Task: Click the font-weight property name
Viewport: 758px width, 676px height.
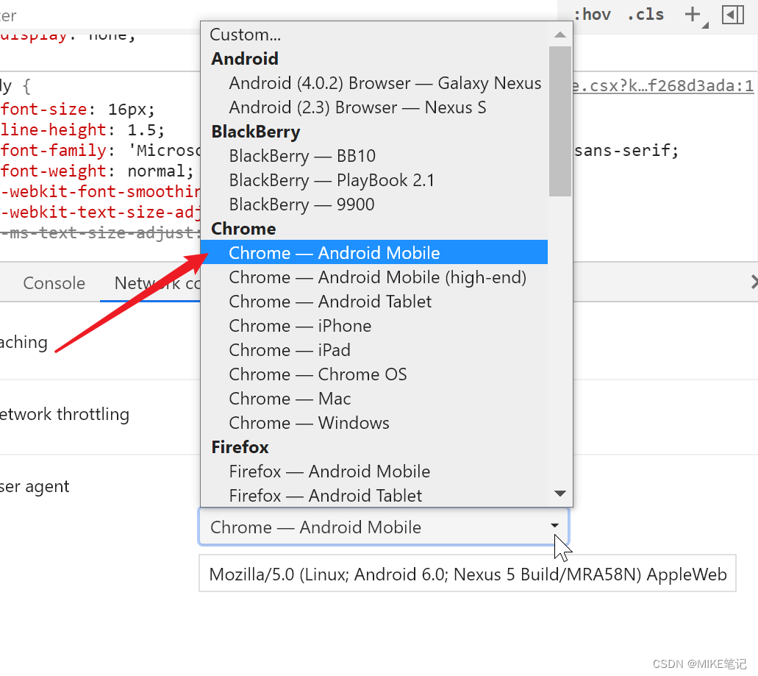Action: [53, 171]
